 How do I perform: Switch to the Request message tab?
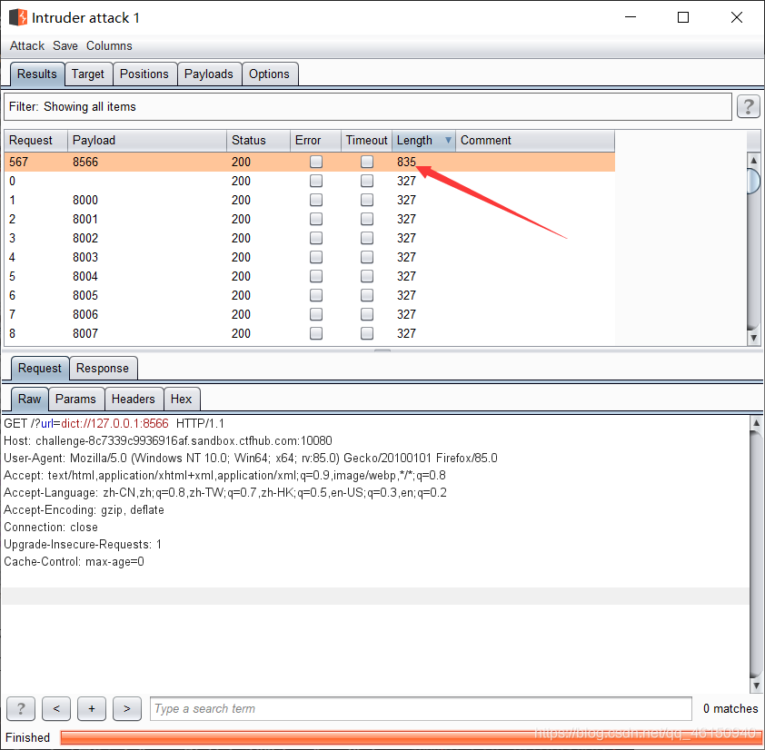(39, 368)
